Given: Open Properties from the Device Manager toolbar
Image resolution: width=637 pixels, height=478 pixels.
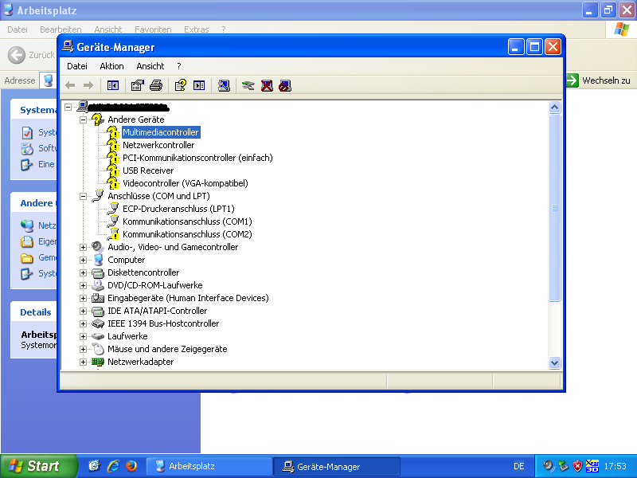Looking at the screenshot, I should coord(137,85).
